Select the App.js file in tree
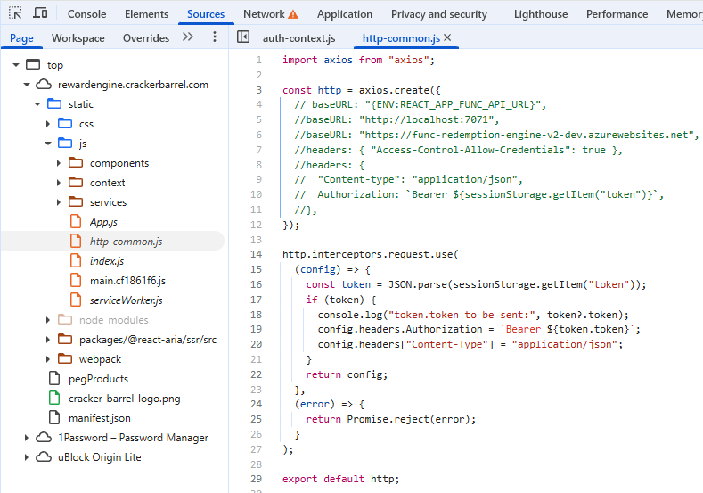The image size is (703, 493). click(x=103, y=222)
